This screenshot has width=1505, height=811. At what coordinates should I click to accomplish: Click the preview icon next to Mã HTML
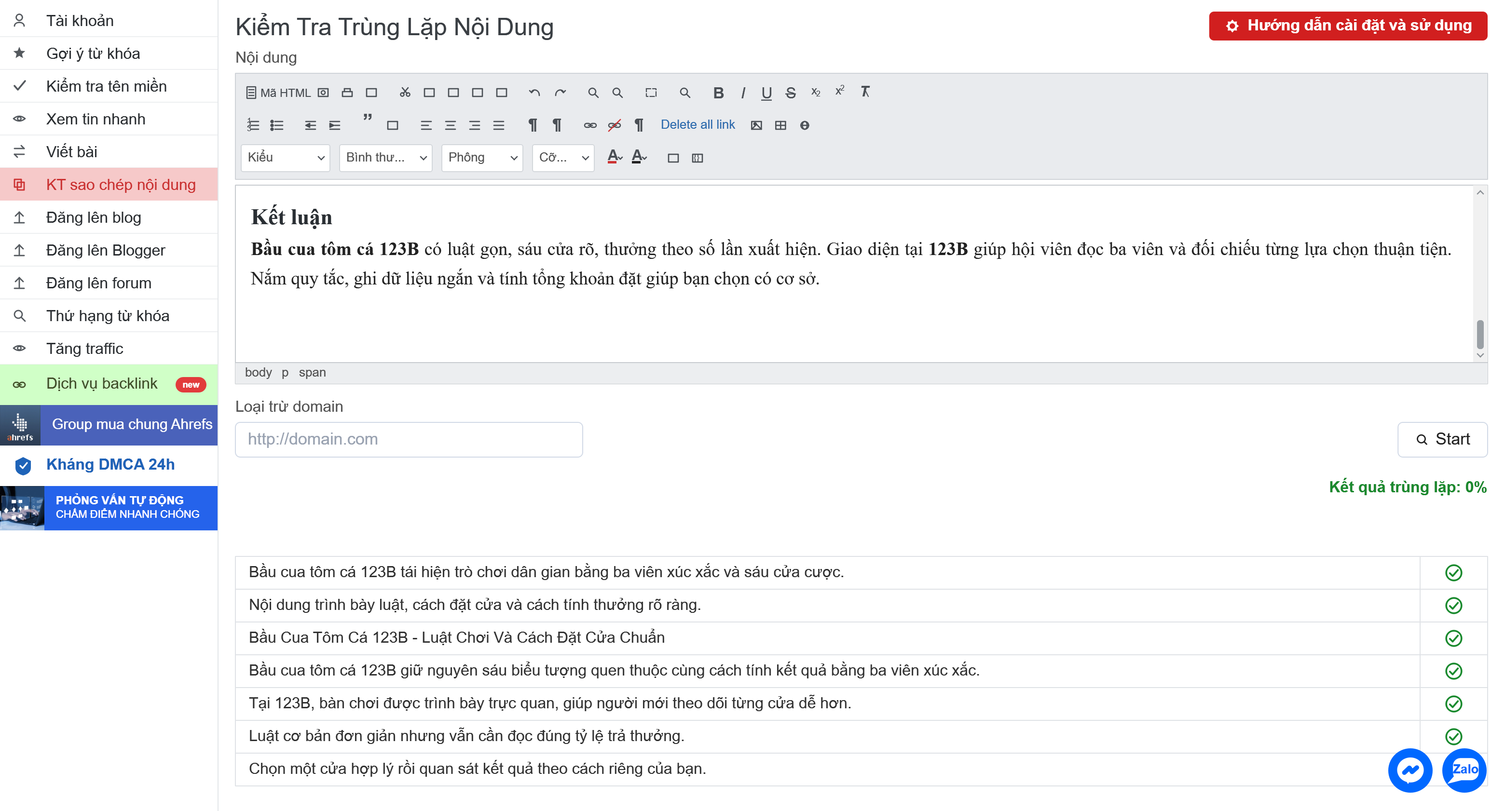click(323, 93)
